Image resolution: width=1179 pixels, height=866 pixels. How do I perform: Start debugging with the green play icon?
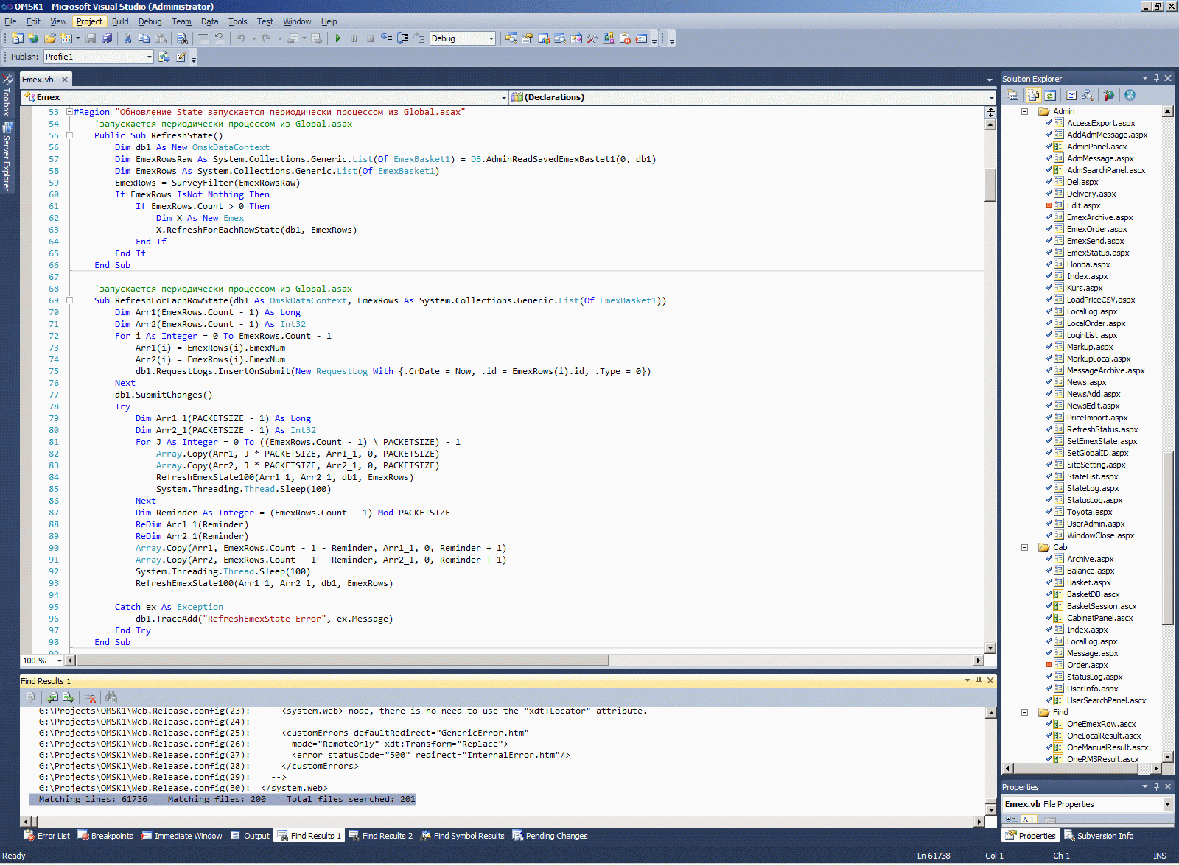[x=337, y=38]
